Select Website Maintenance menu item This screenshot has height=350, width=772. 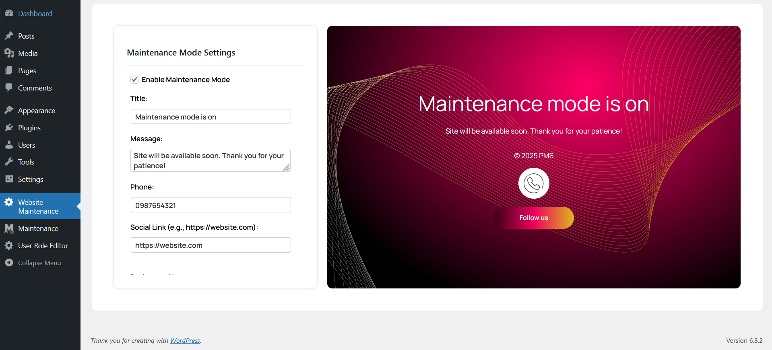click(40, 206)
